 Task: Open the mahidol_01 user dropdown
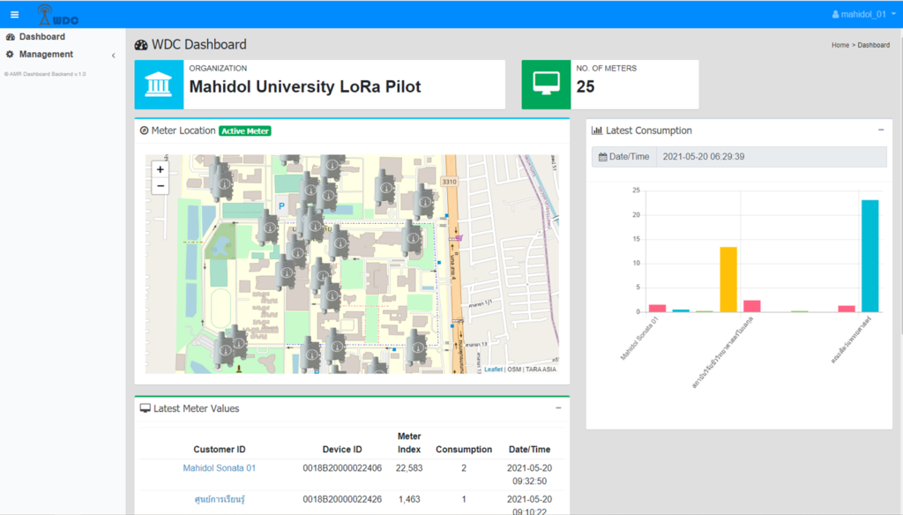[x=862, y=14]
